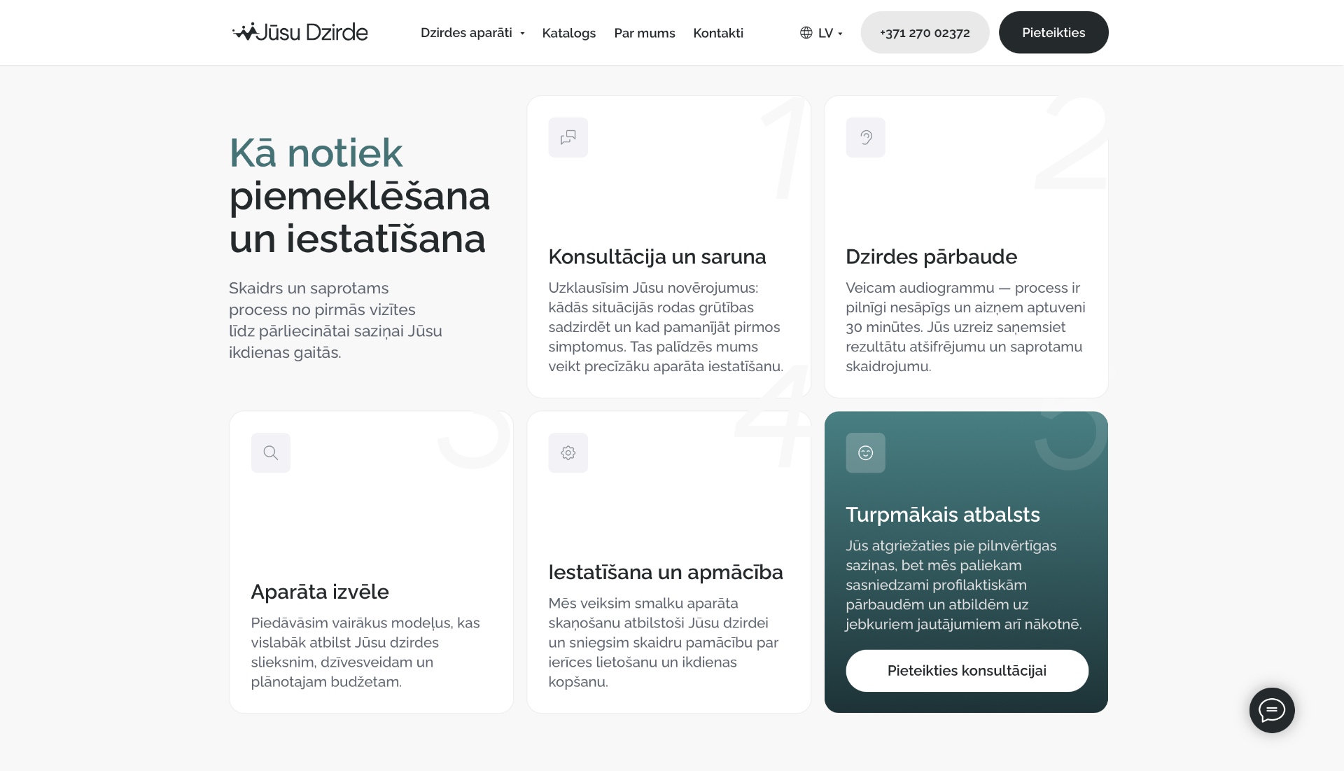Click the Turpmākais atbalsts heading
Image resolution: width=1344 pixels, height=771 pixels.
pos(943,515)
